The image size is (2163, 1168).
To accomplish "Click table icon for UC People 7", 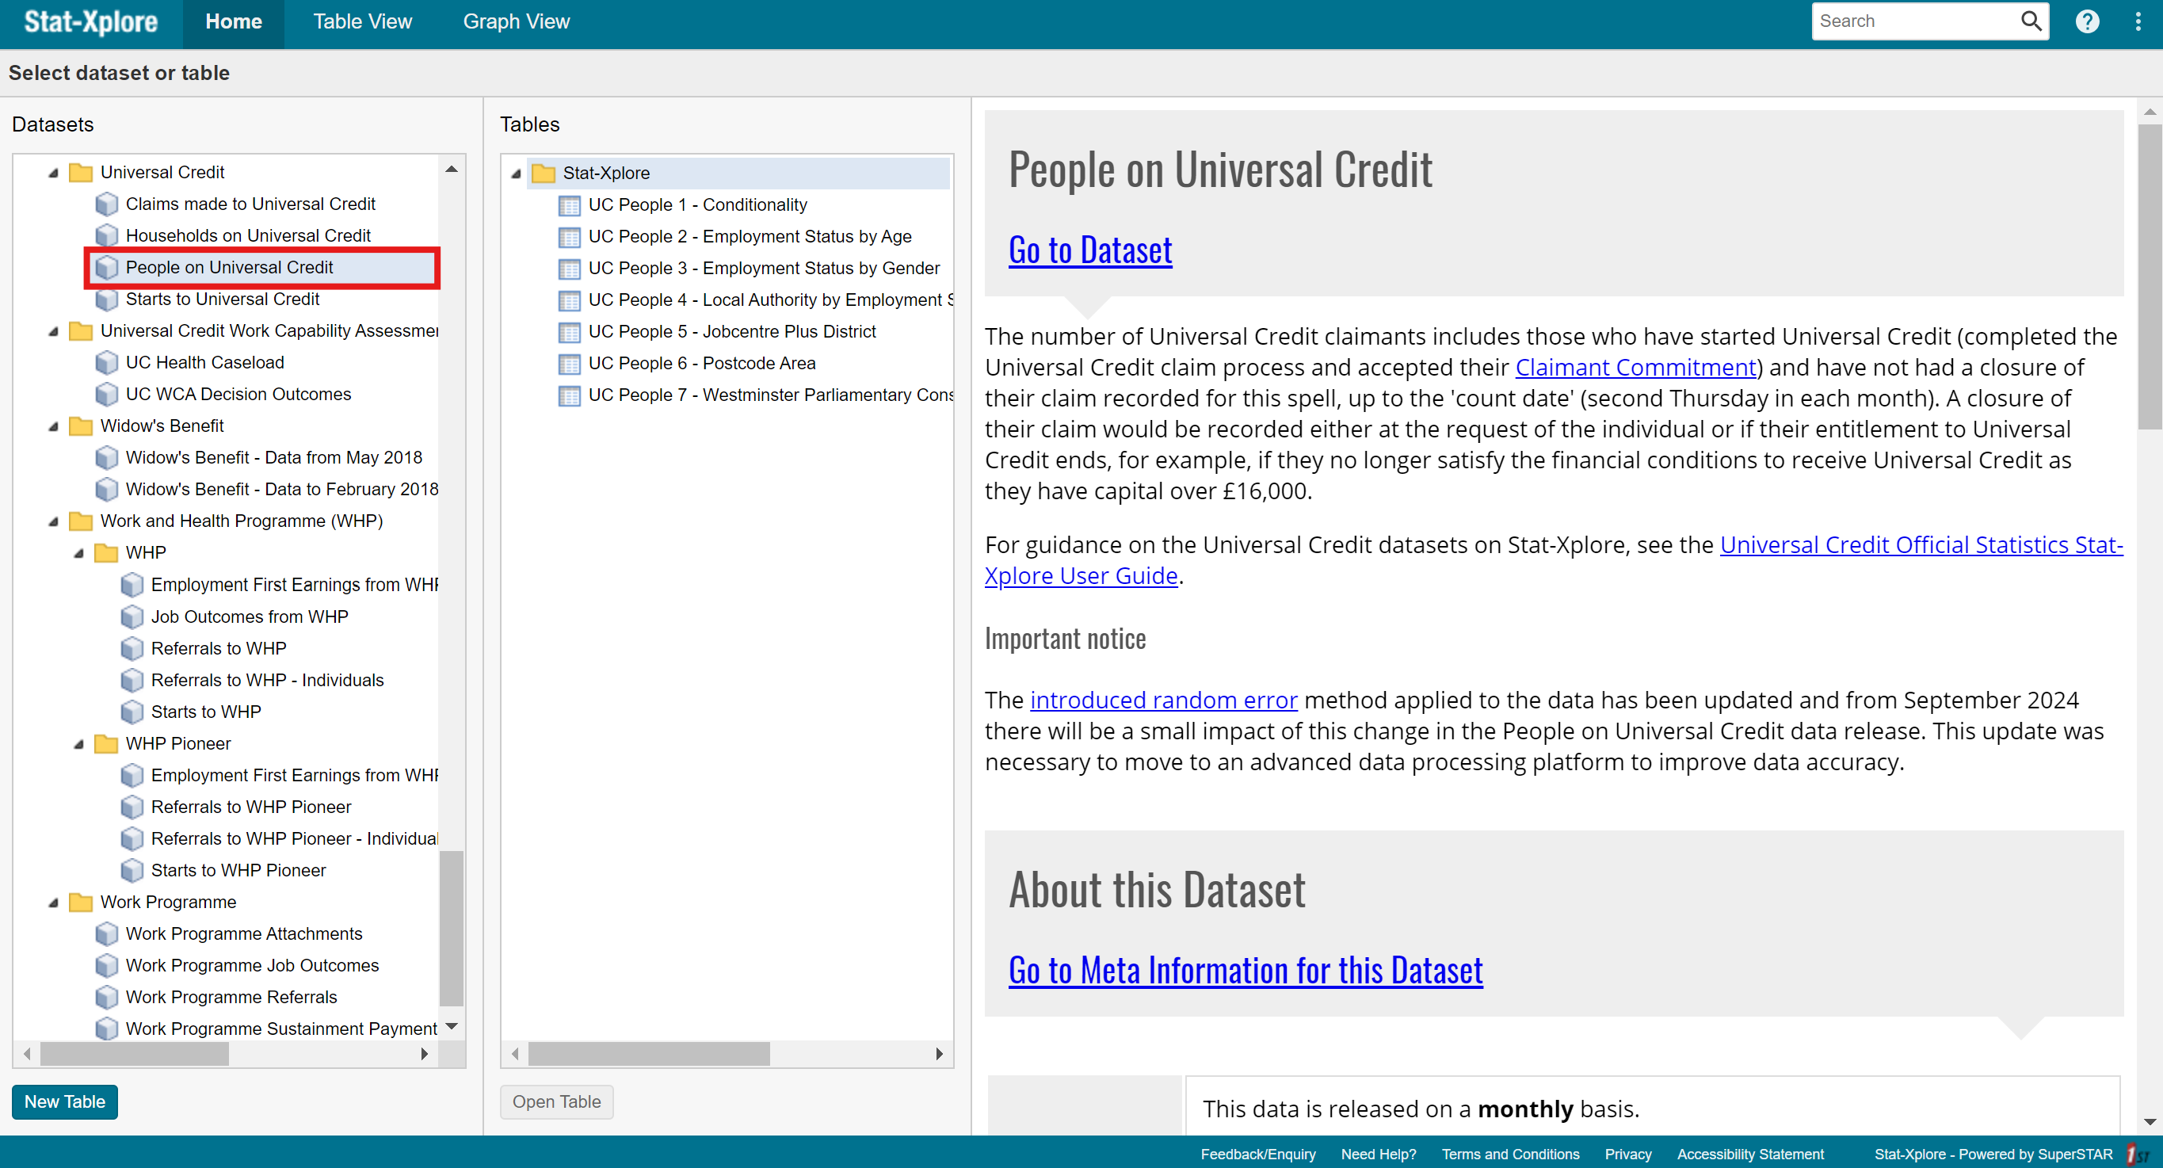I will click(570, 395).
